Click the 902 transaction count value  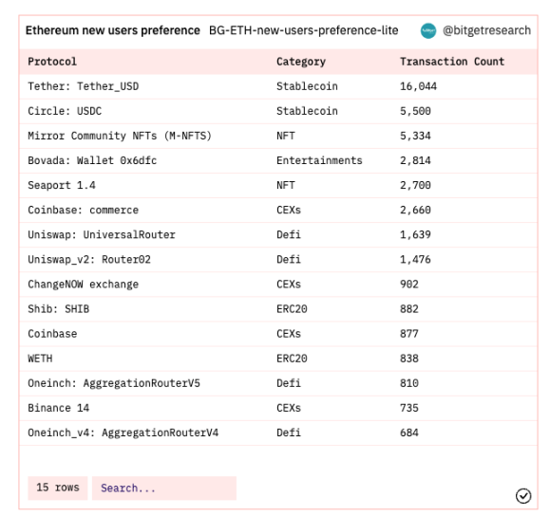[409, 285]
